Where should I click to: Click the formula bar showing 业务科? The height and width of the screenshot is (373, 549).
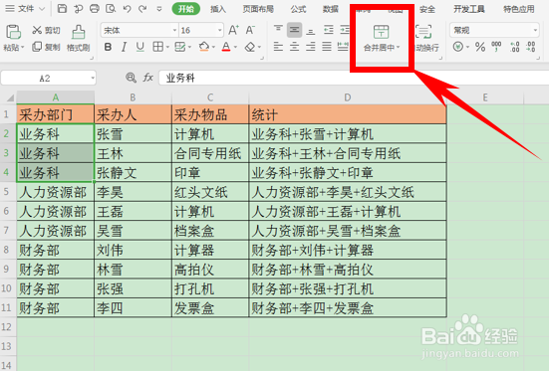(354, 78)
